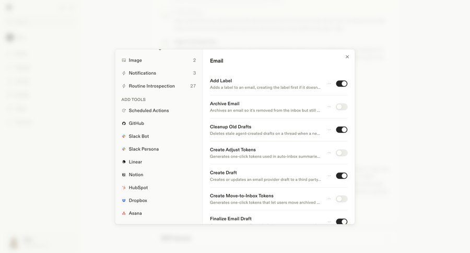Click the 'let users move archived' description
The image size is (470, 253).
click(265, 203)
